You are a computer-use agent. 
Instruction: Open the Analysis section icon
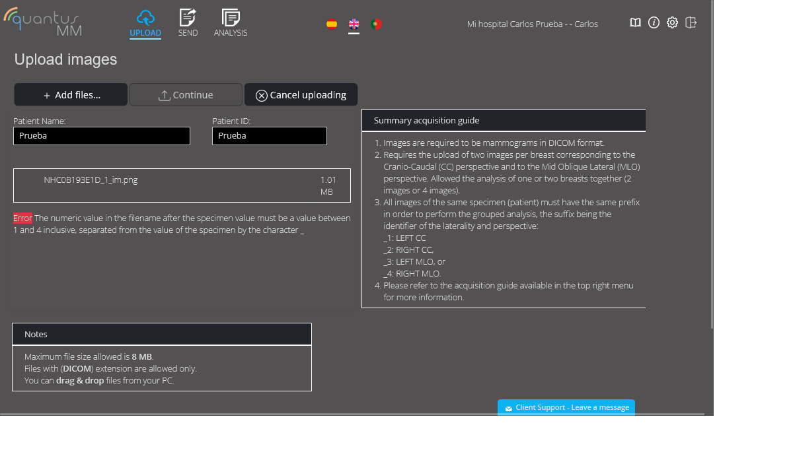click(231, 18)
